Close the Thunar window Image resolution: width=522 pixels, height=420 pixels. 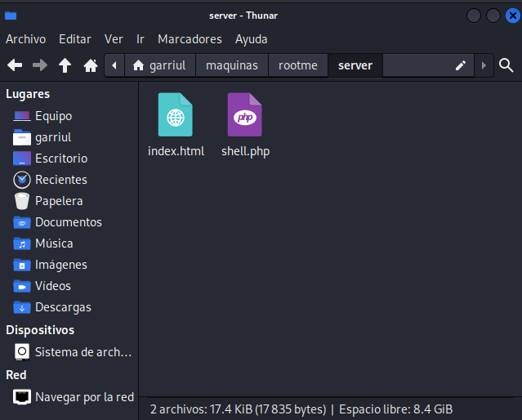tap(513, 16)
